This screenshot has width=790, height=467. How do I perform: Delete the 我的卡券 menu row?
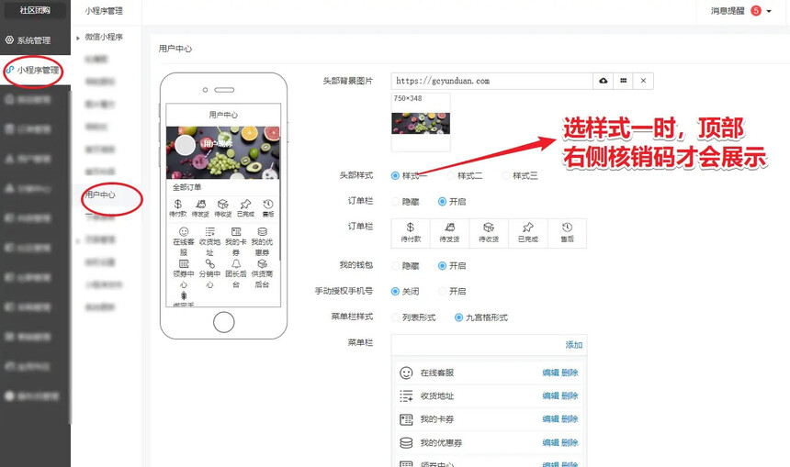click(x=570, y=419)
